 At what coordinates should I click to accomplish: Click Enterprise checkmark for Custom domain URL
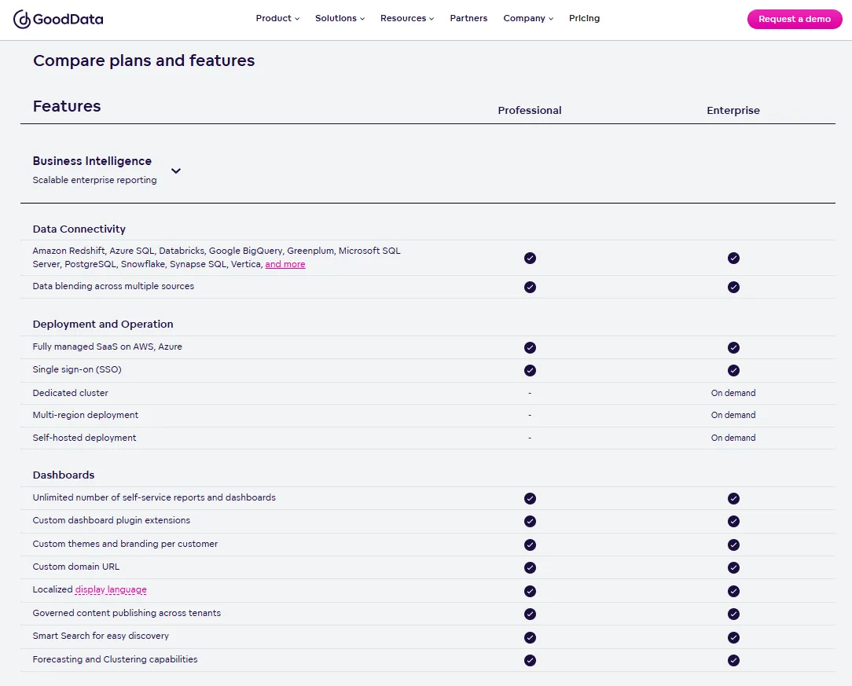tap(733, 567)
